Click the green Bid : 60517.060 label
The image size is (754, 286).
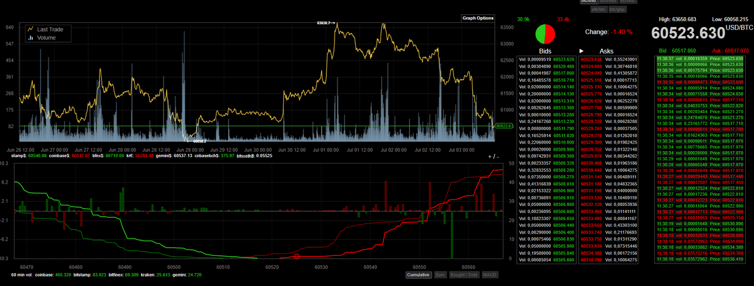pos(676,51)
